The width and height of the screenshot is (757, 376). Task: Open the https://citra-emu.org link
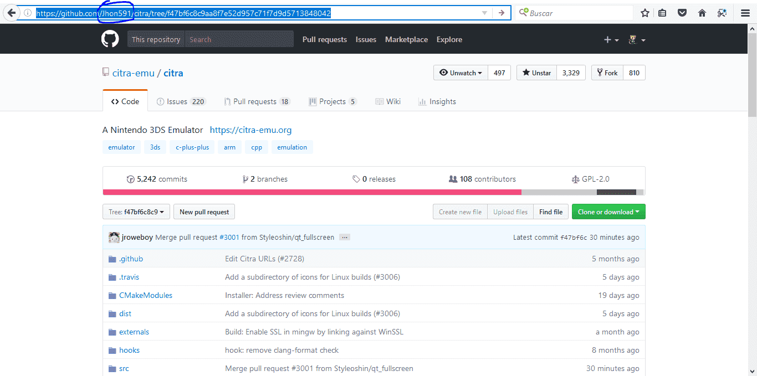(250, 130)
